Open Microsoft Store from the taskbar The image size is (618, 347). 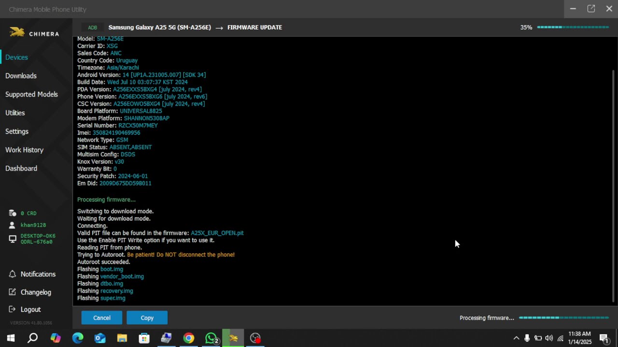click(x=144, y=338)
